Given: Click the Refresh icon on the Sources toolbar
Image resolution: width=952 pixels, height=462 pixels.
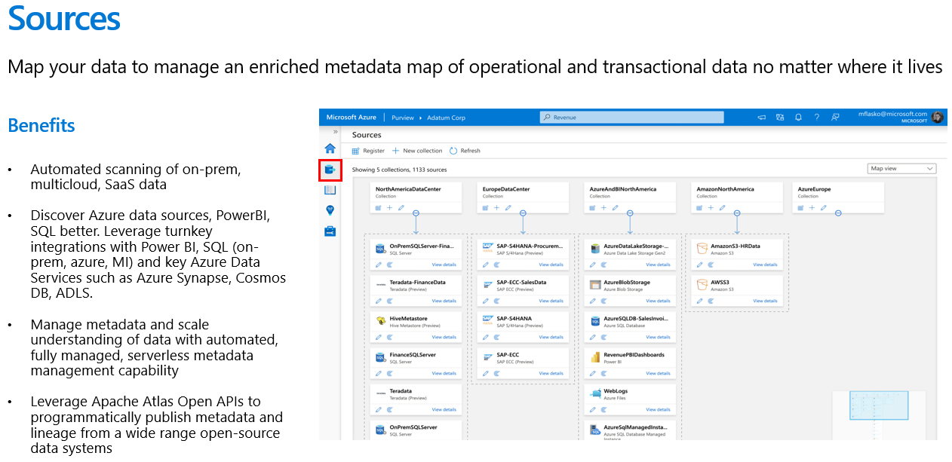Looking at the screenshot, I should 465,150.
